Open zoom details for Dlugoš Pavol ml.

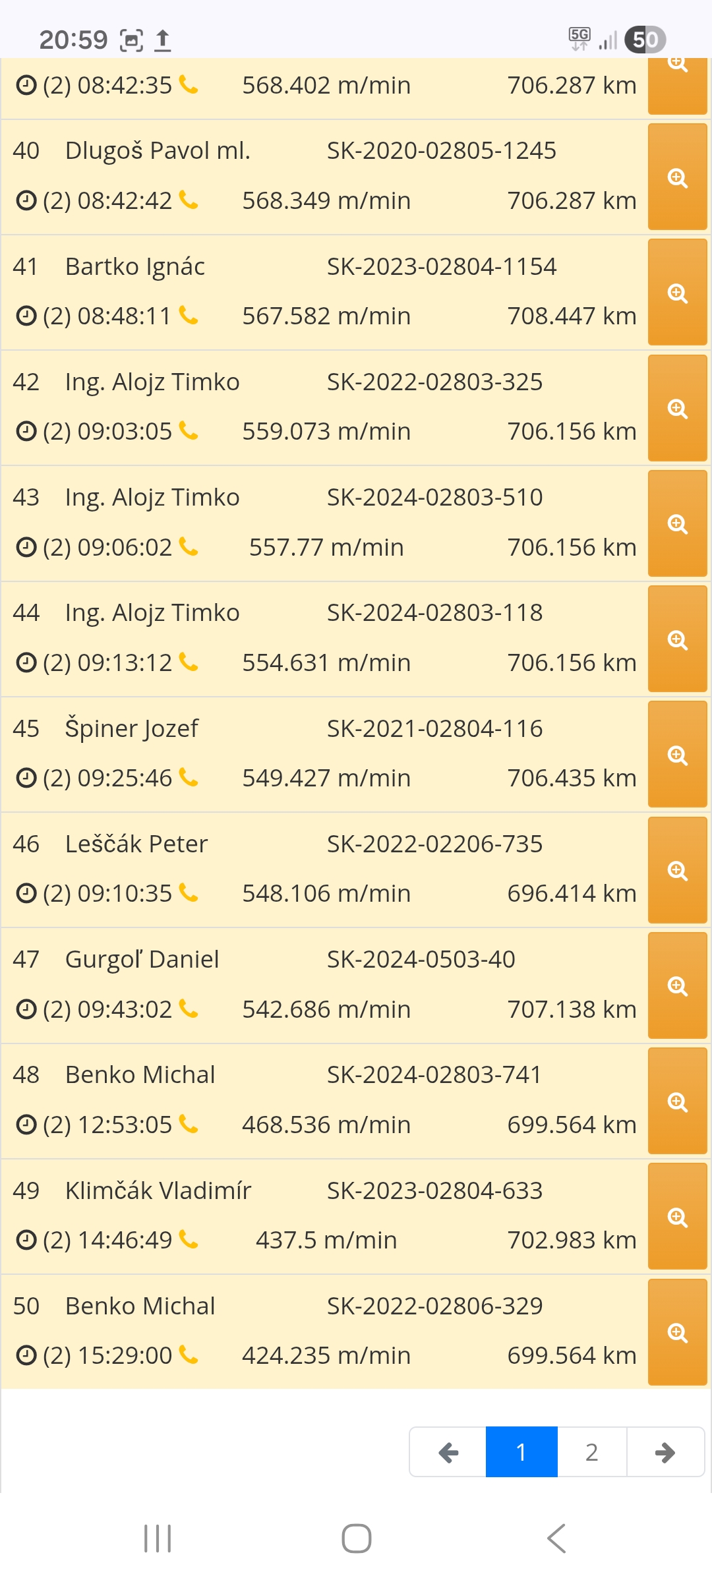click(x=677, y=177)
